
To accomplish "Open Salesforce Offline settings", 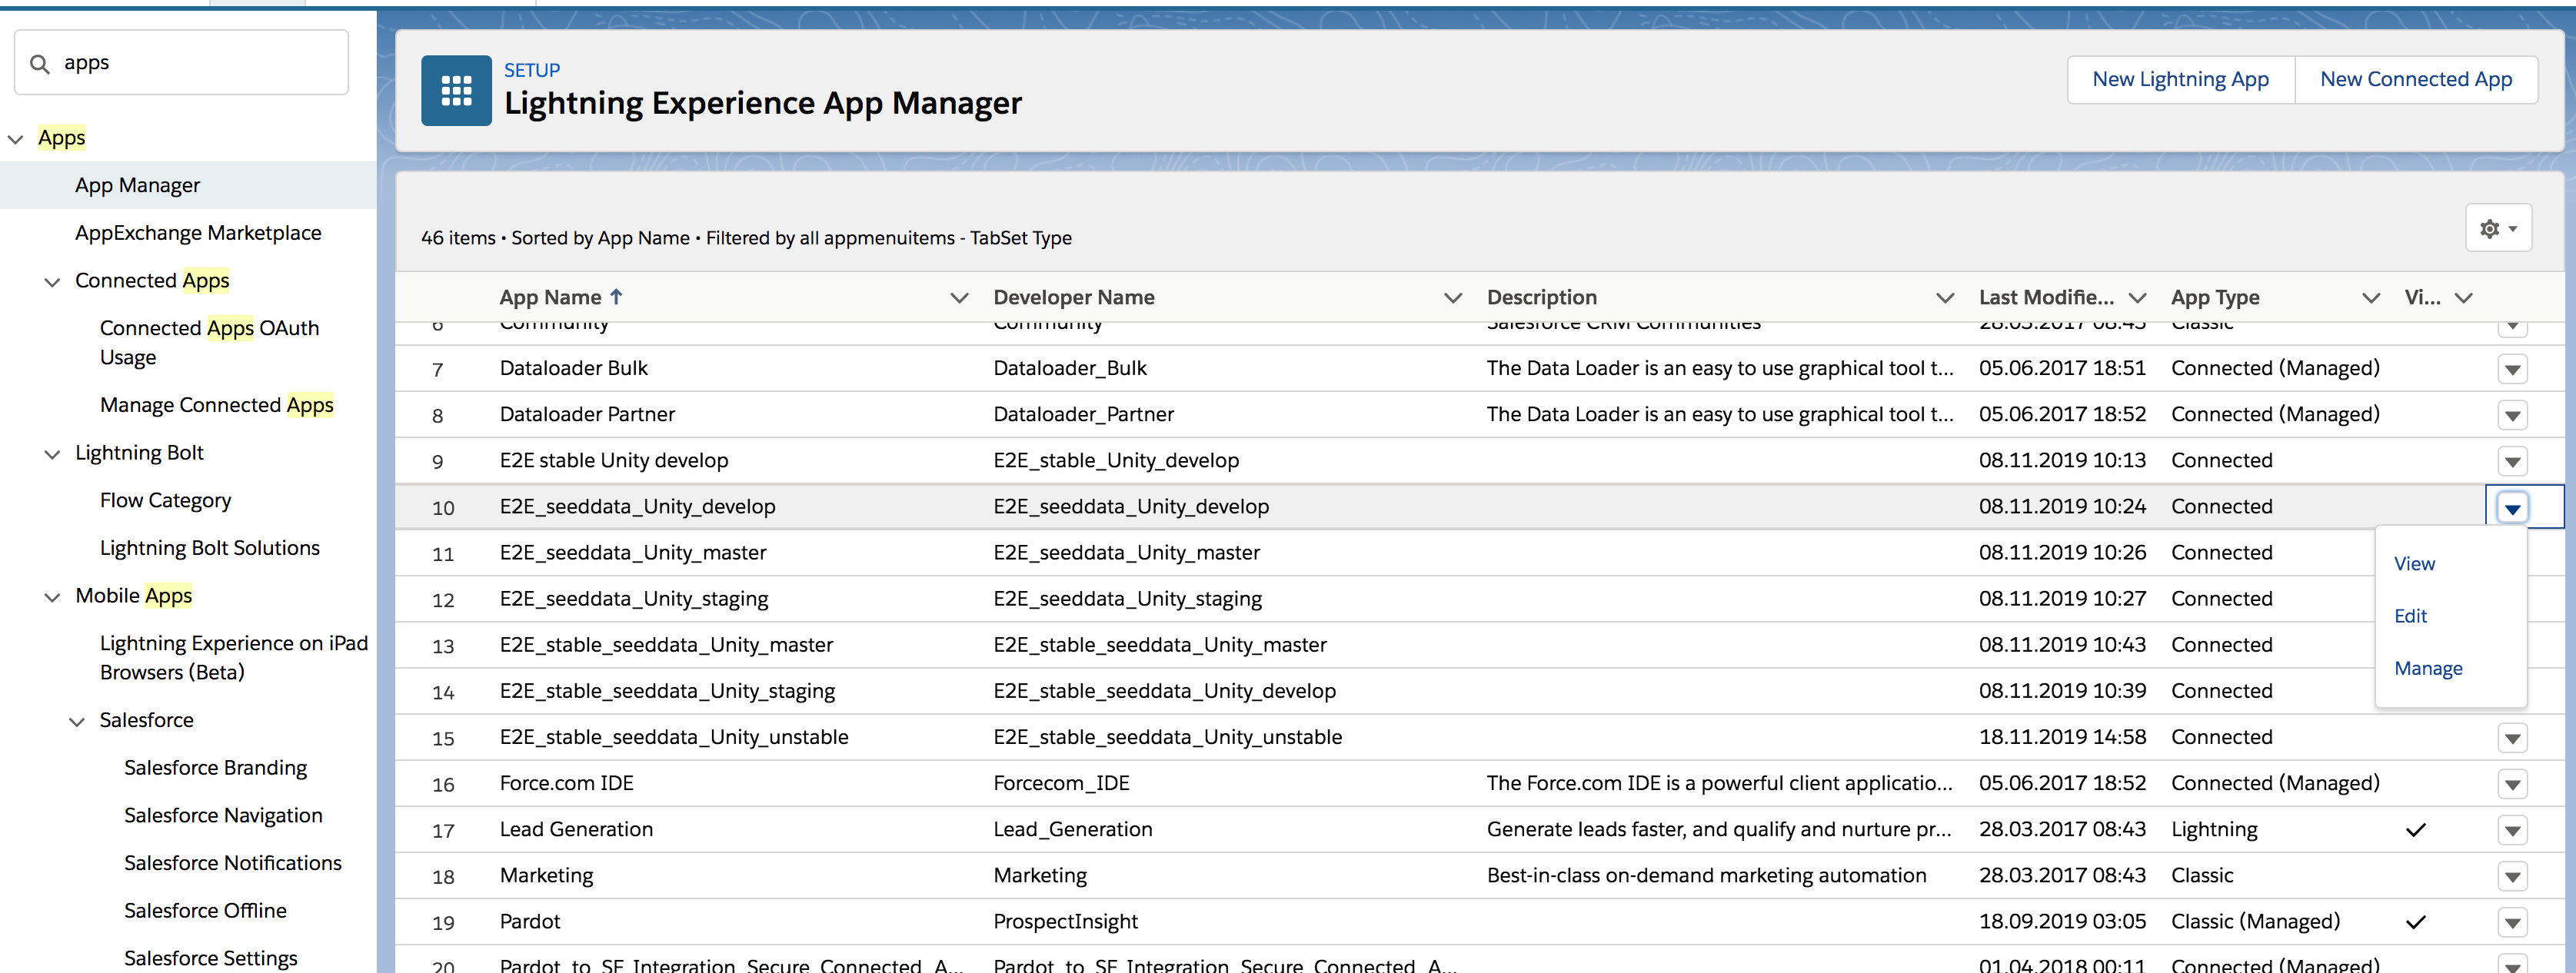I will point(205,911).
